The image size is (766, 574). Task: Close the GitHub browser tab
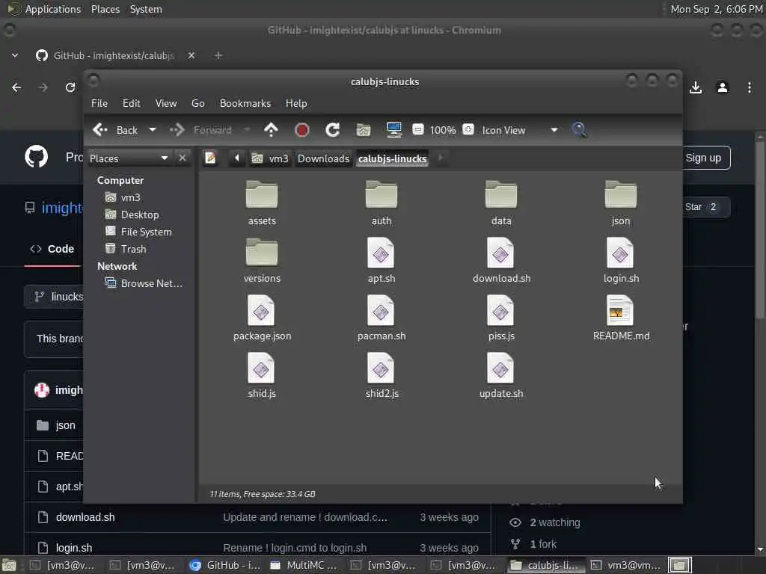pyautogui.click(x=191, y=55)
